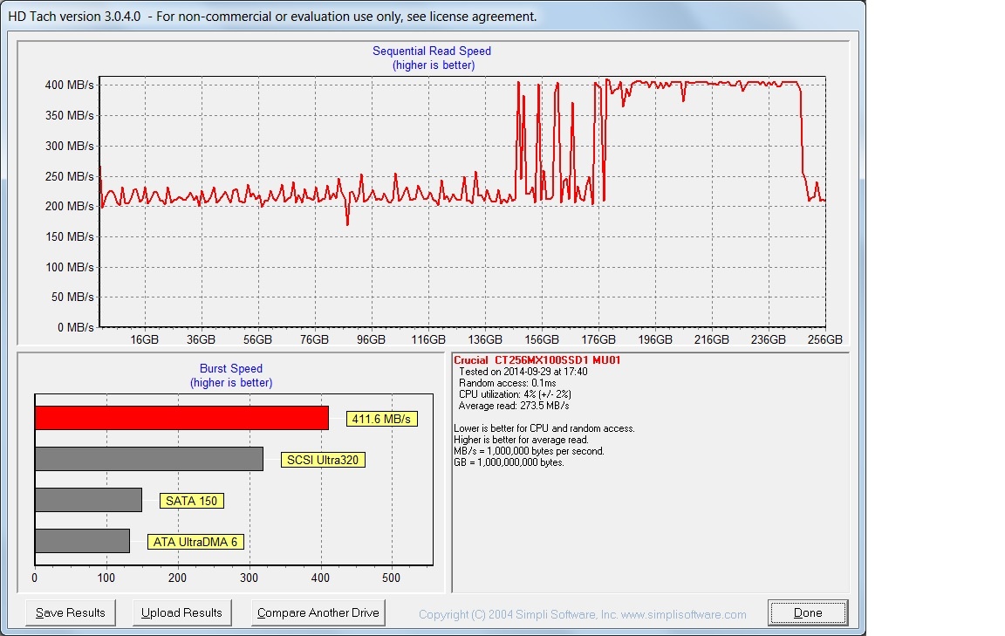This screenshot has height=636, width=1005.
Task: Click the Burst Speed chart title
Action: point(230,369)
